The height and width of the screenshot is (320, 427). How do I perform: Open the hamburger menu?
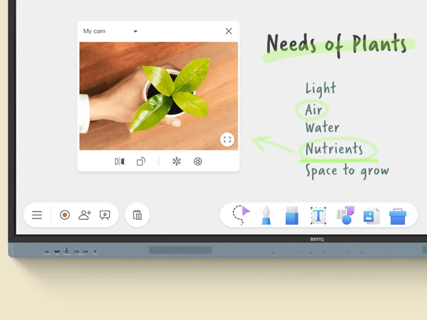click(37, 215)
